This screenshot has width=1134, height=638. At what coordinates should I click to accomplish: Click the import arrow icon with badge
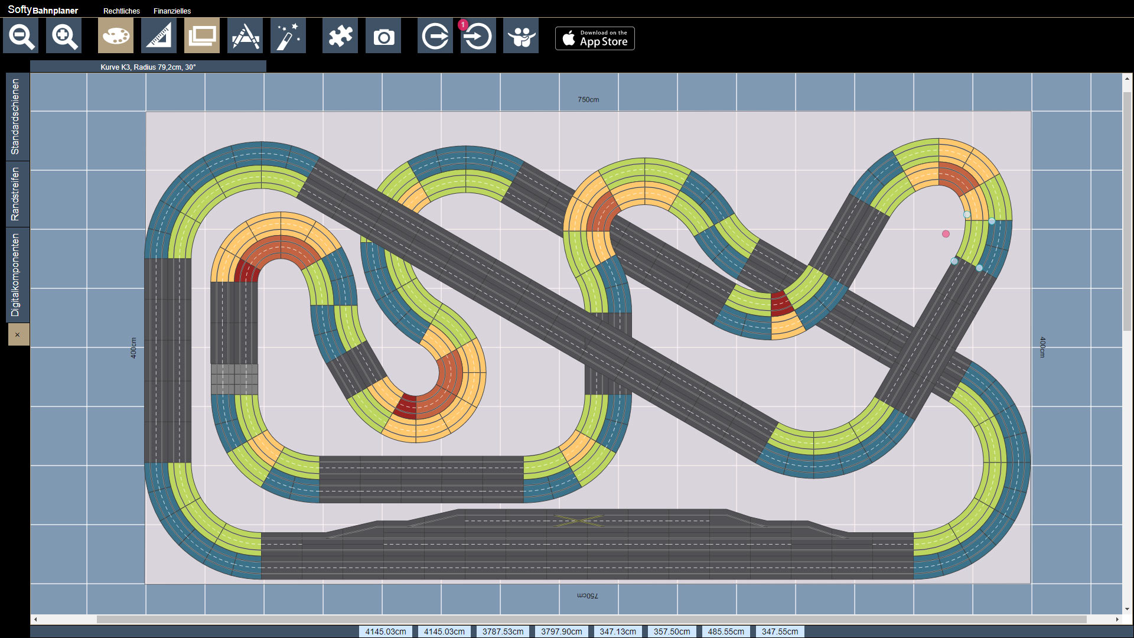(x=478, y=36)
